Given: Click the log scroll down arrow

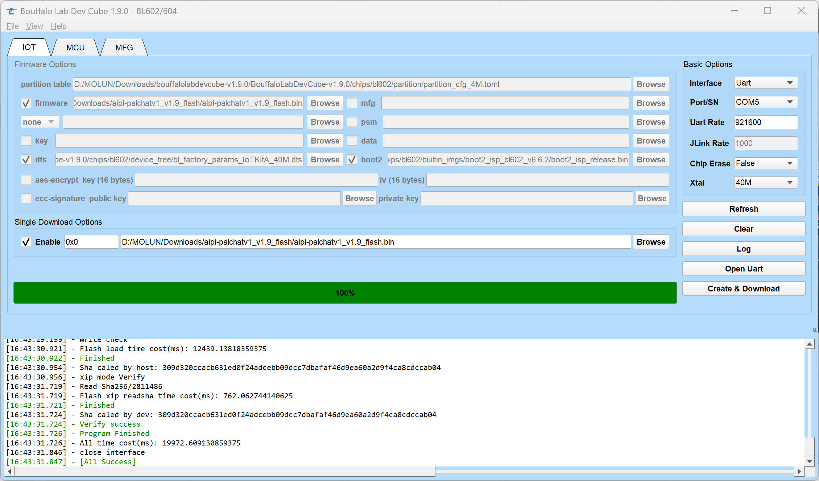Looking at the screenshot, I should [x=809, y=461].
